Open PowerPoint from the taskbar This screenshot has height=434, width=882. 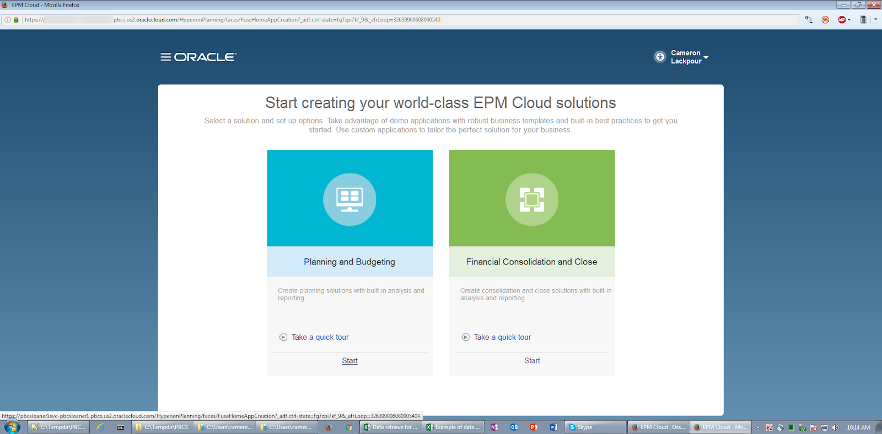[x=534, y=427]
